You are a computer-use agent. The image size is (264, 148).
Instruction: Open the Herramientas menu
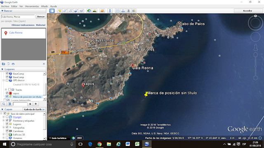click(x=32, y=6)
